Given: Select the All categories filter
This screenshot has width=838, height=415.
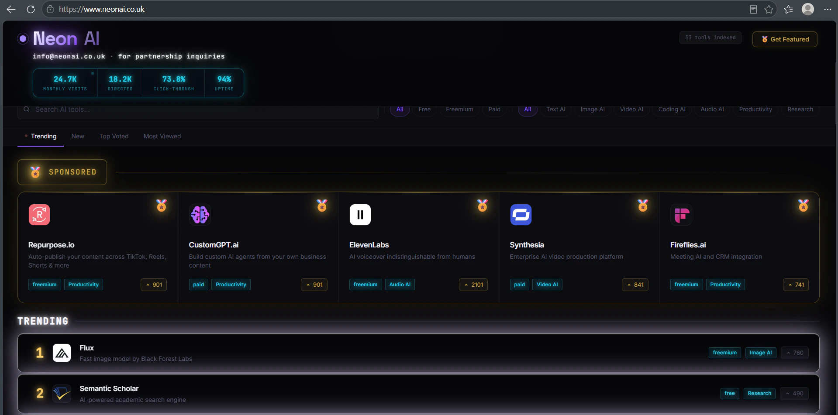Looking at the screenshot, I should pos(528,110).
